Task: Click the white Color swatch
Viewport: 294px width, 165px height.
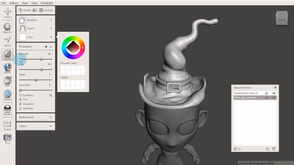Action: click(x=23, y=37)
